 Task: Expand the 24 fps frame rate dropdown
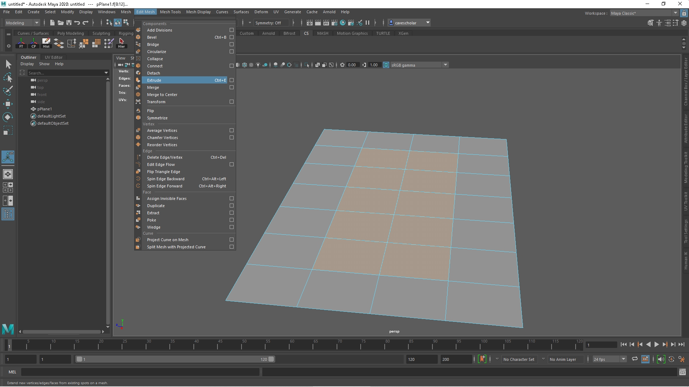click(623, 359)
